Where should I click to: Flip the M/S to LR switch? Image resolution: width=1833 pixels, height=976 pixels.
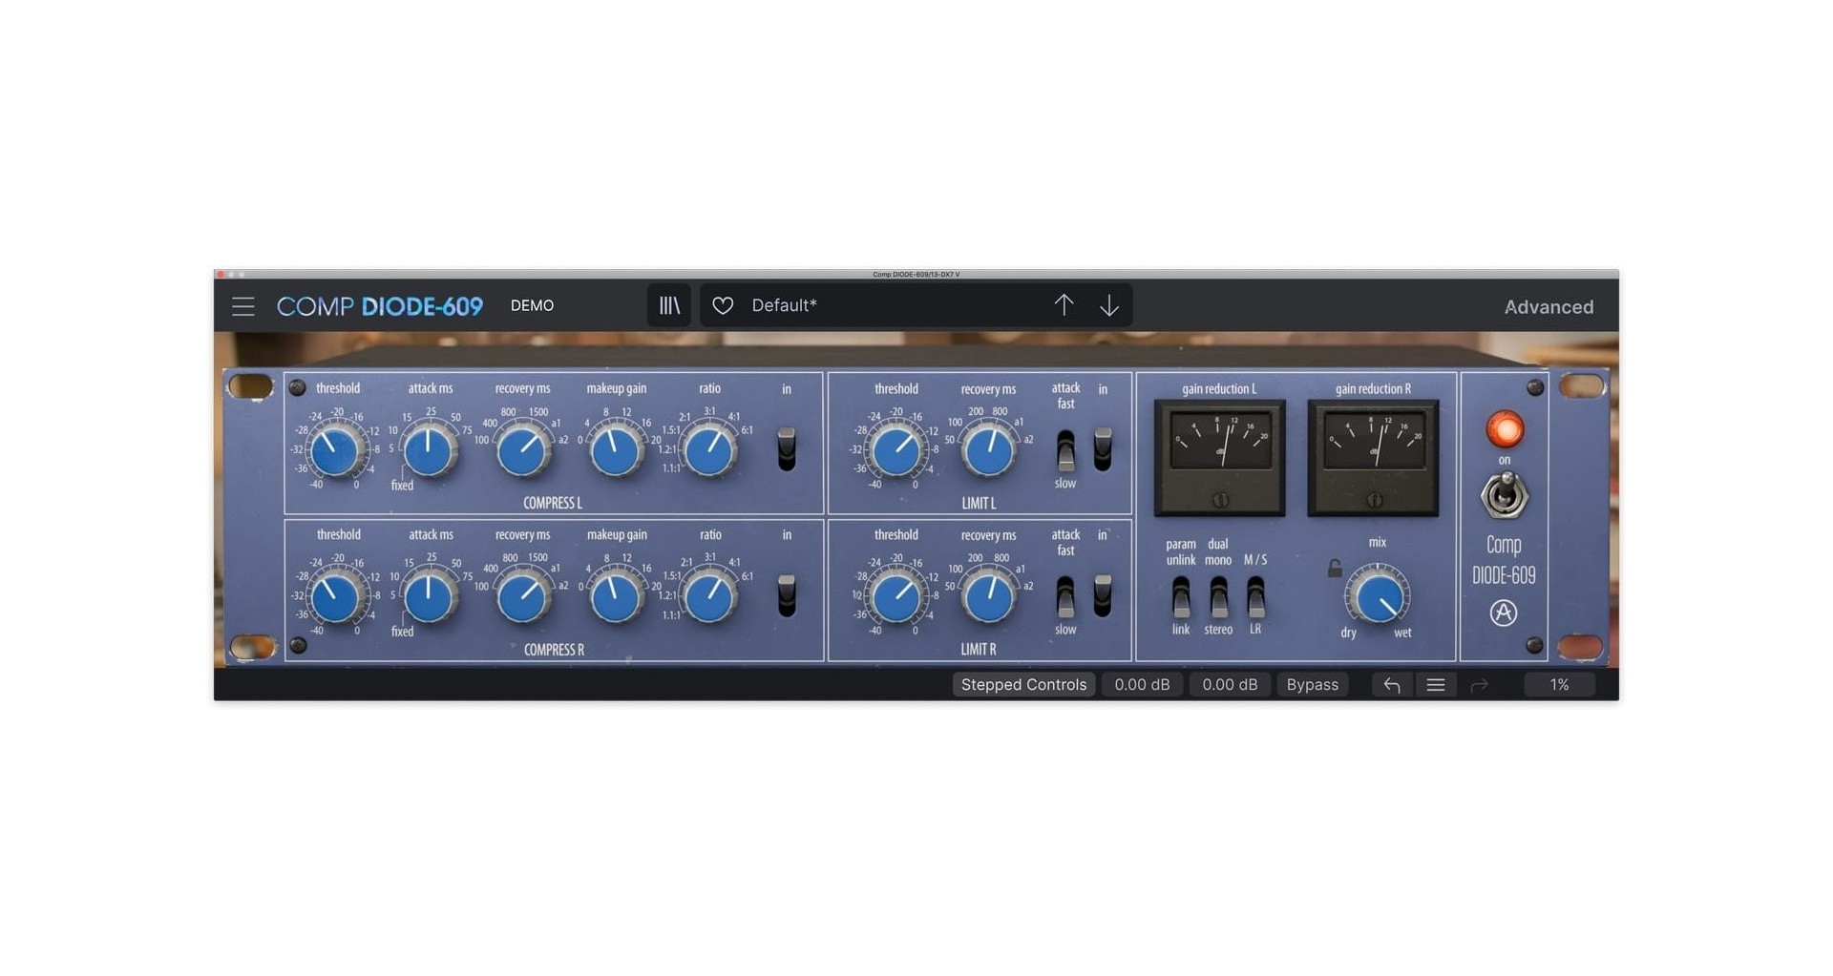(1256, 597)
